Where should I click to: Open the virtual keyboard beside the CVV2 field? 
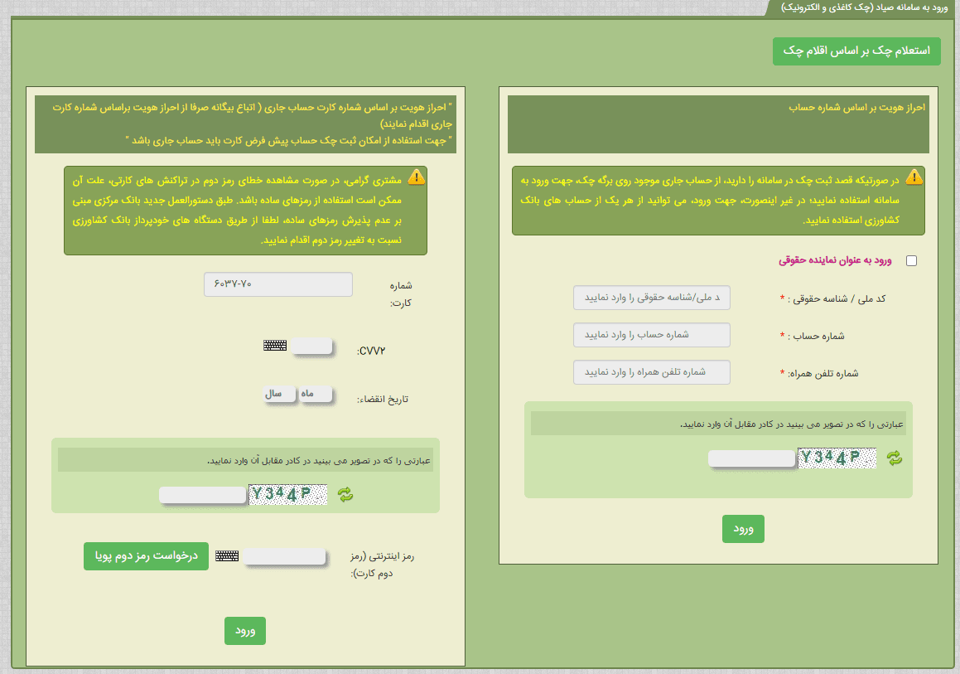tap(275, 346)
